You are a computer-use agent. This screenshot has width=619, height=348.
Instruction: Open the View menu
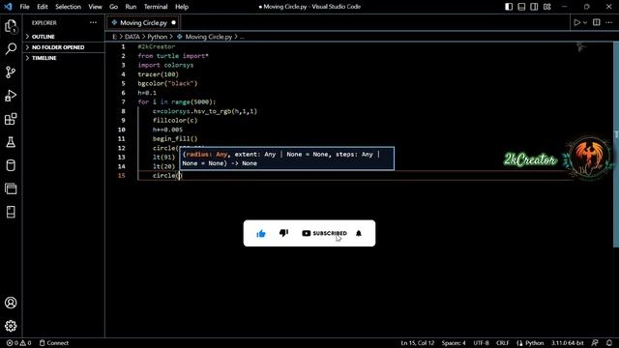click(x=95, y=7)
